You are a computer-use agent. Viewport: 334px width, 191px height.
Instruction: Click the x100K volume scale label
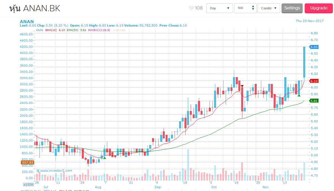click(x=28, y=185)
